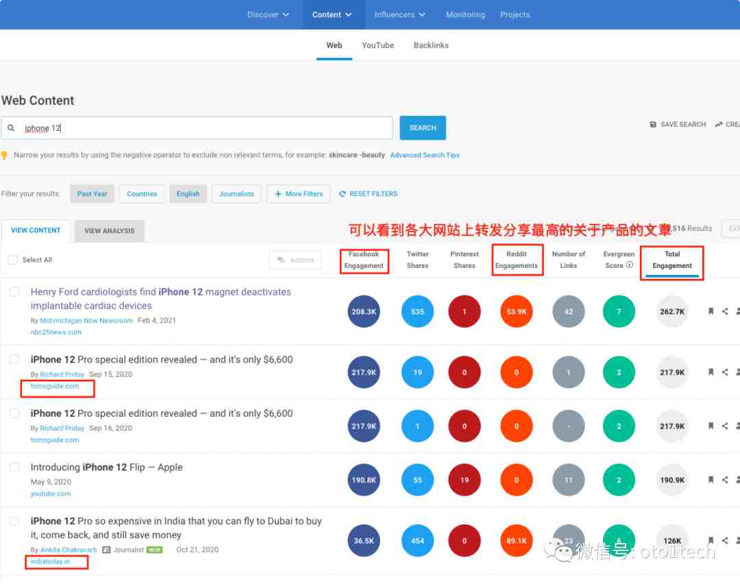Click the Evergreen Score info icon
Viewport: 740px width, 584px height.
[629, 265]
